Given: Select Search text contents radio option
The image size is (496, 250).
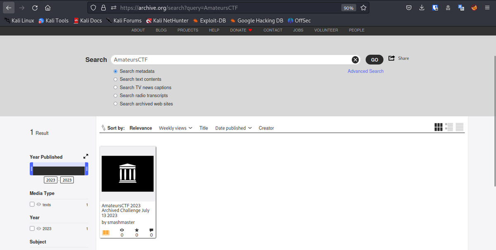Looking at the screenshot, I should click(x=116, y=79).
